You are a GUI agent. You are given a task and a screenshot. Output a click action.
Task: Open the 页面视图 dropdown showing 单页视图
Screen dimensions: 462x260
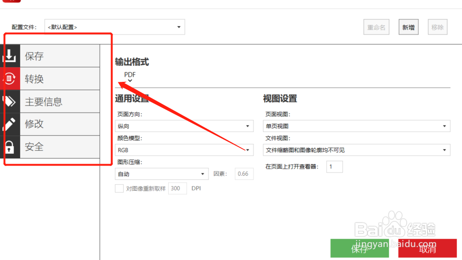pos(357,126)
